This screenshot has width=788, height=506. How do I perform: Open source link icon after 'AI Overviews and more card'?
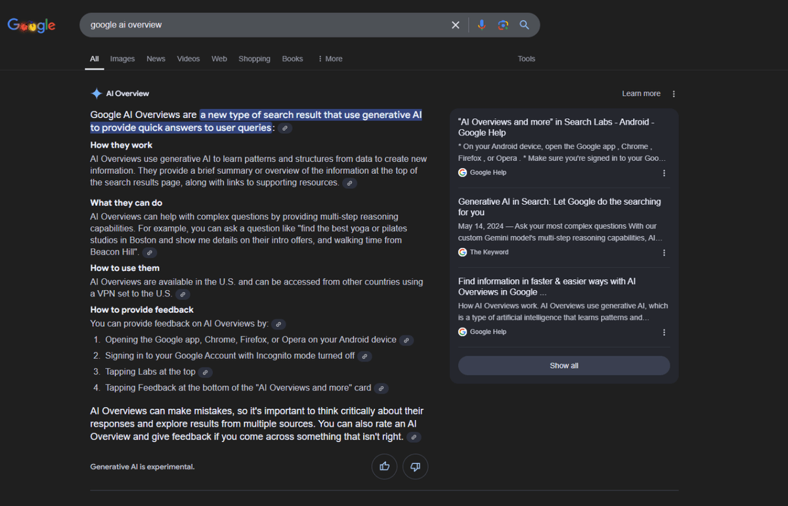coord(382,389)
